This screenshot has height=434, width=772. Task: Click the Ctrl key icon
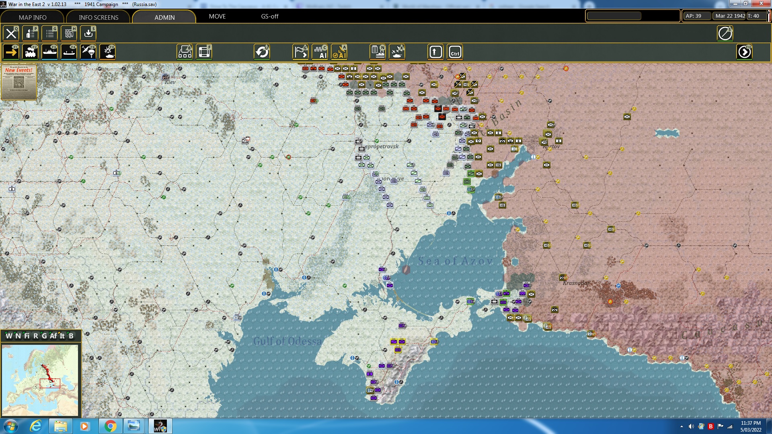coord(455,52)
